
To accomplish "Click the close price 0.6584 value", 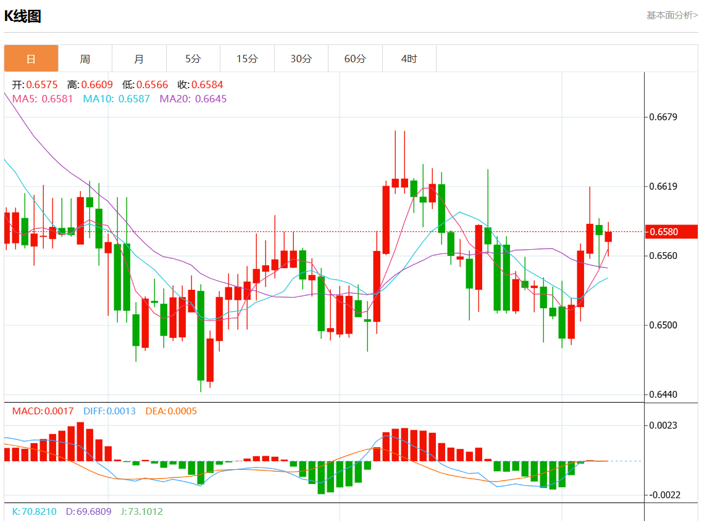I will tap(207, 84).
